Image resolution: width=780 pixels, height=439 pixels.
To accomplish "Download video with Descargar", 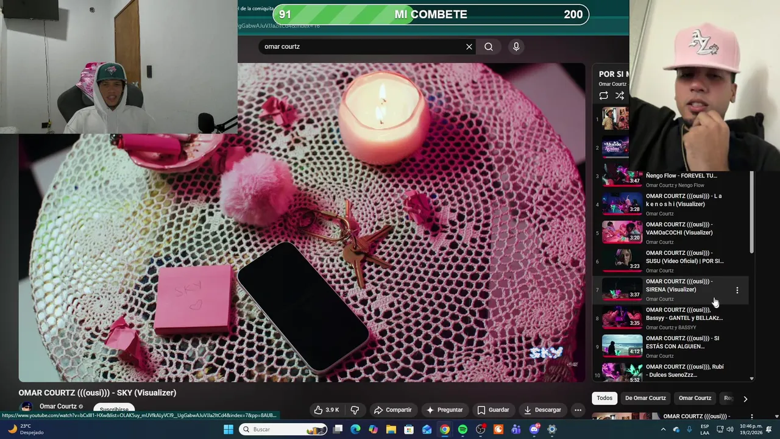I will point(542,410).
